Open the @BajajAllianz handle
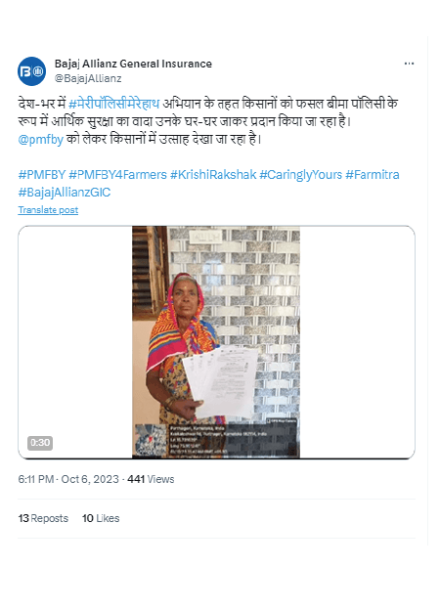Viewport: 440px width, 611px height. [88, 78]
